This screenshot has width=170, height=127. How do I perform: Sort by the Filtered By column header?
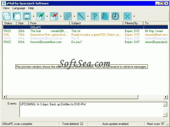pyautogui.click(x=133, y=23)
